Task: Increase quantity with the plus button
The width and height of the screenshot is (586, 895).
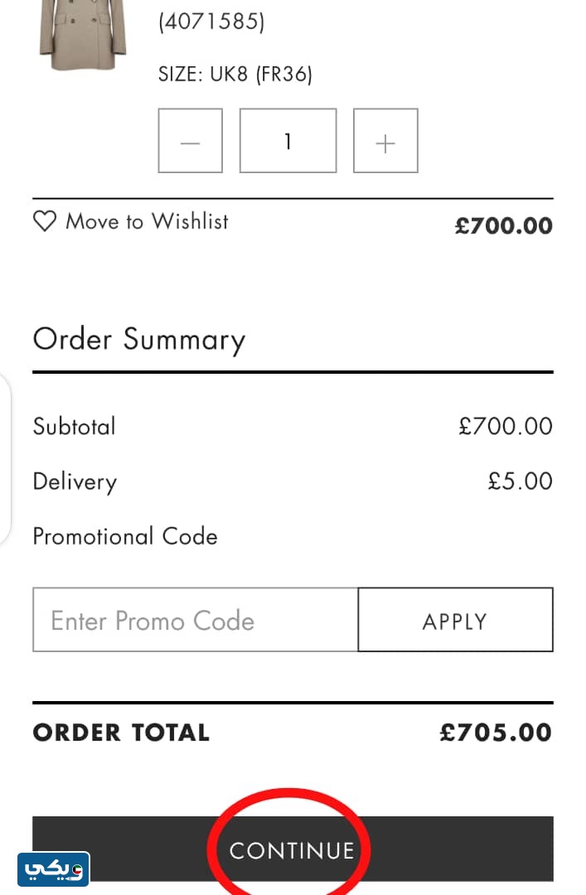Action: (x=385, y=141)
